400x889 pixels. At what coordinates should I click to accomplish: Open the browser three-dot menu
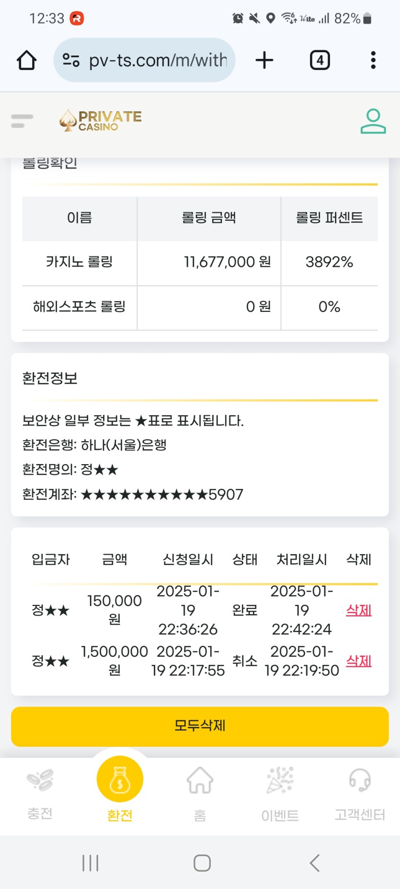pos(373,60)
